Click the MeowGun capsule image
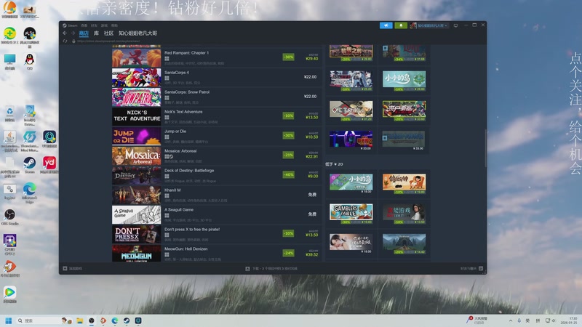Viewport: 582px width, 327px height. click(x=136, y=254)
